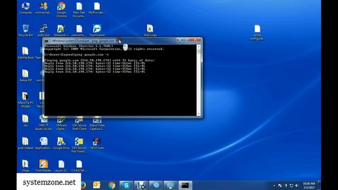The height and width of the screenshot is (190, 338).
Task: Open Google Chrome from the taskbar
Action: (111, 185)
